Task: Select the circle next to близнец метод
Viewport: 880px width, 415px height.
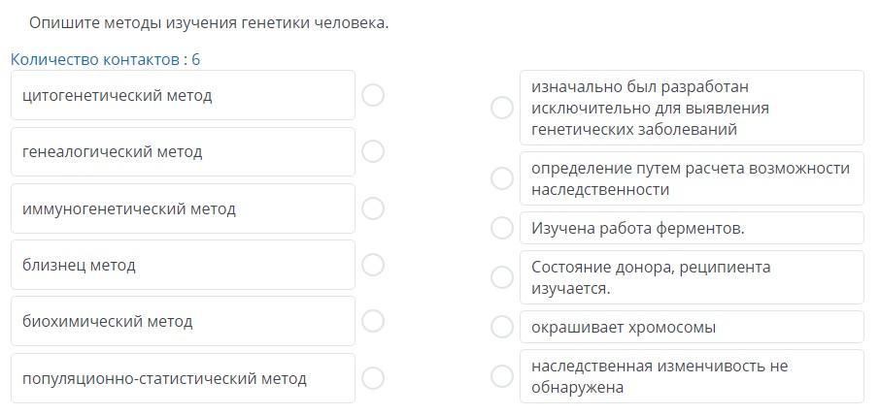Action: click(373, 265)
